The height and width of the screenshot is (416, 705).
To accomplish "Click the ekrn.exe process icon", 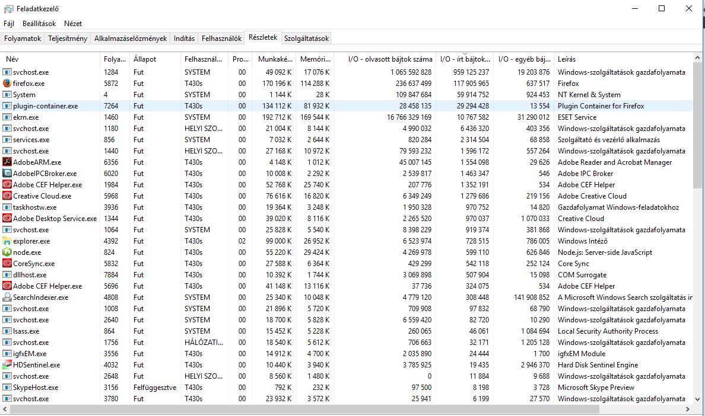I will pos(7,117).
